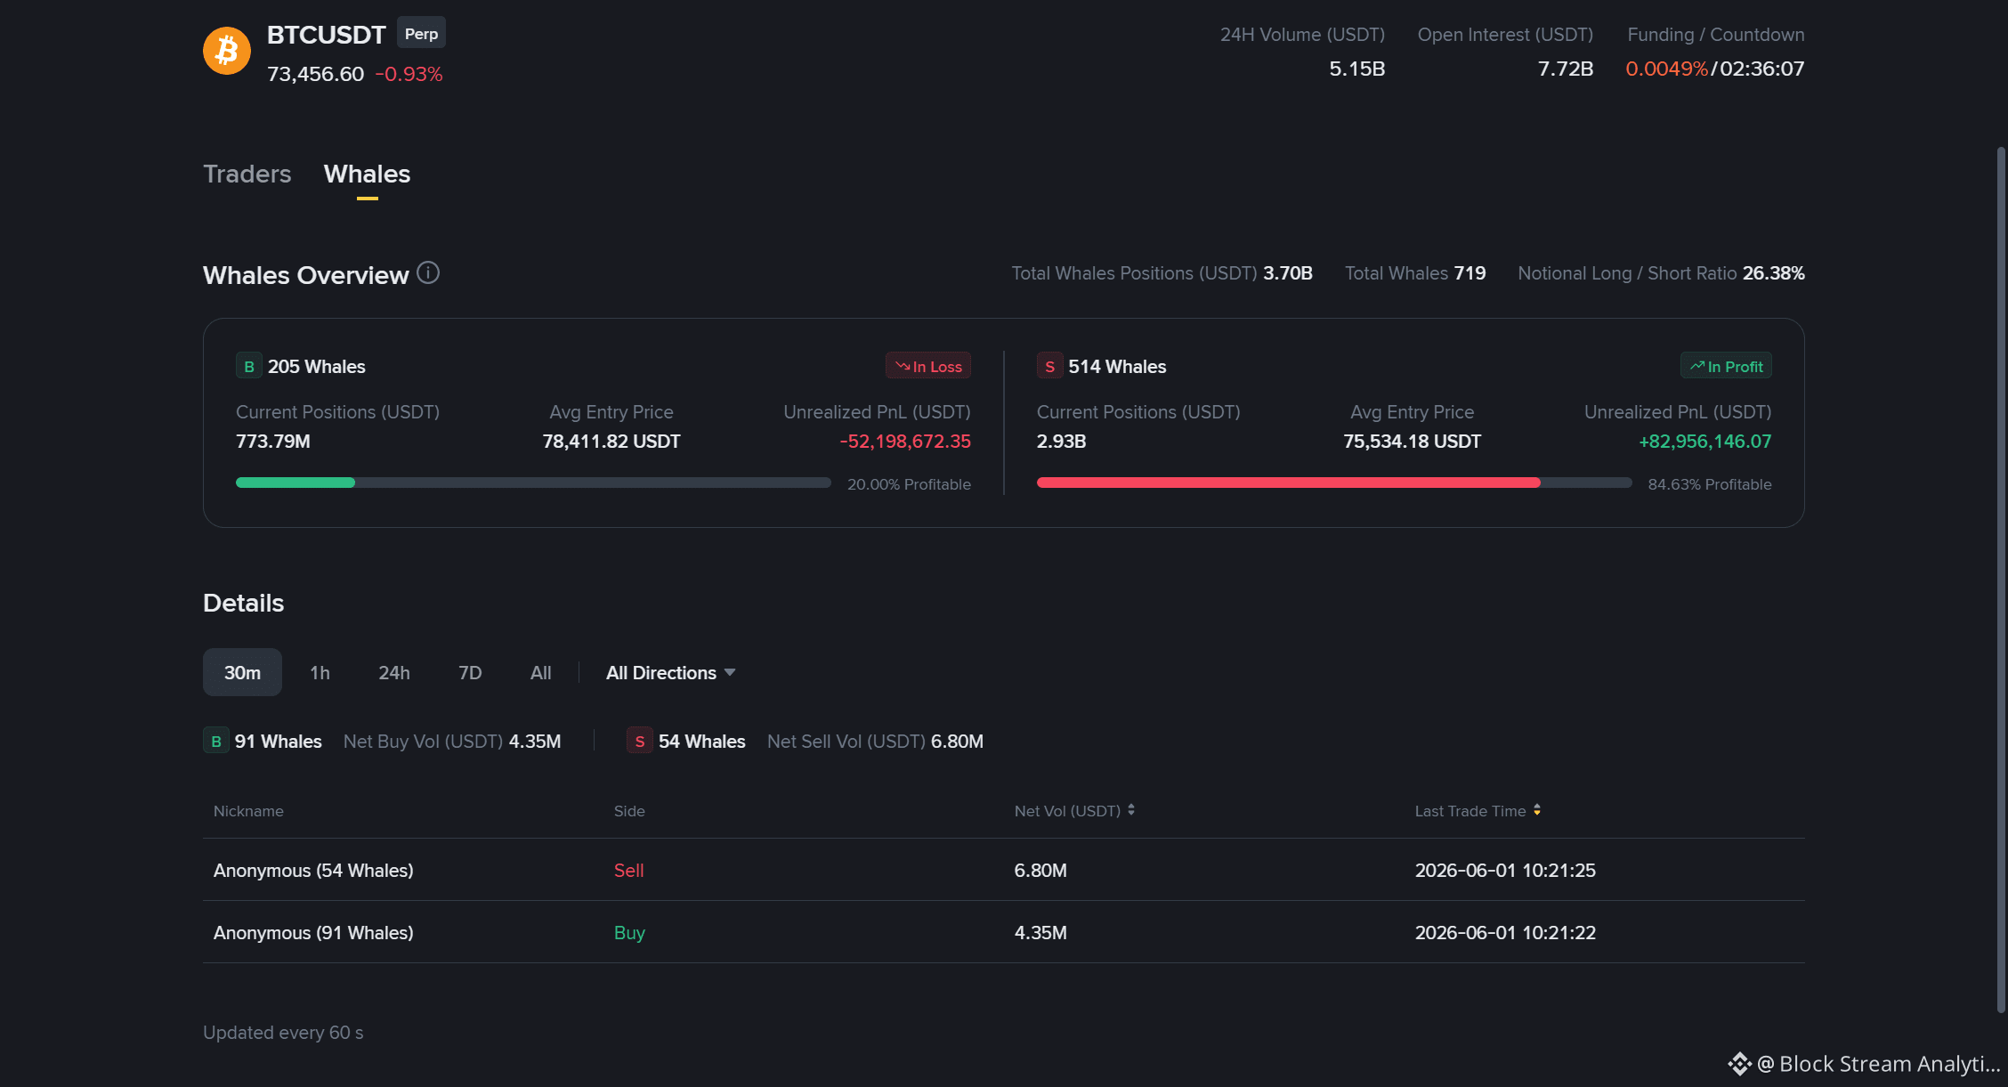
Task: Sort by Last Trade Time arrows
Action: 1537,810
